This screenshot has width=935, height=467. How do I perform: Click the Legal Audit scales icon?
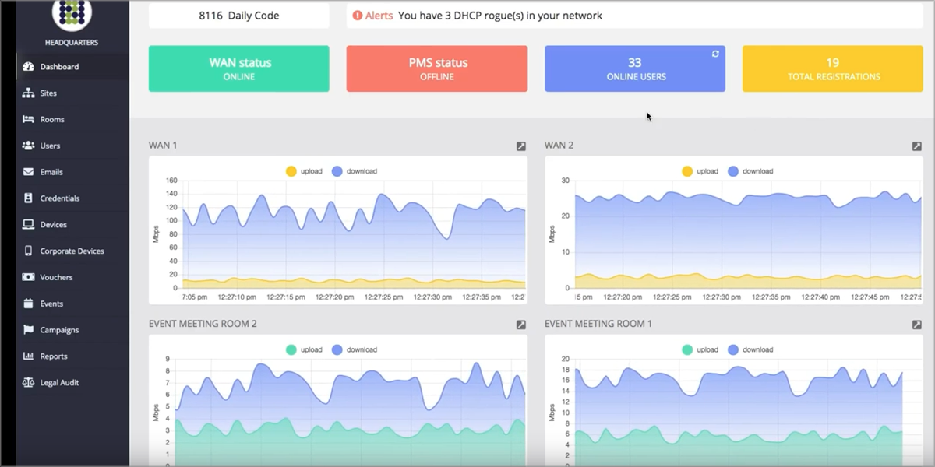(x=29, y=383)
